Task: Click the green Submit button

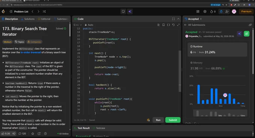Action: click(173, 120)
